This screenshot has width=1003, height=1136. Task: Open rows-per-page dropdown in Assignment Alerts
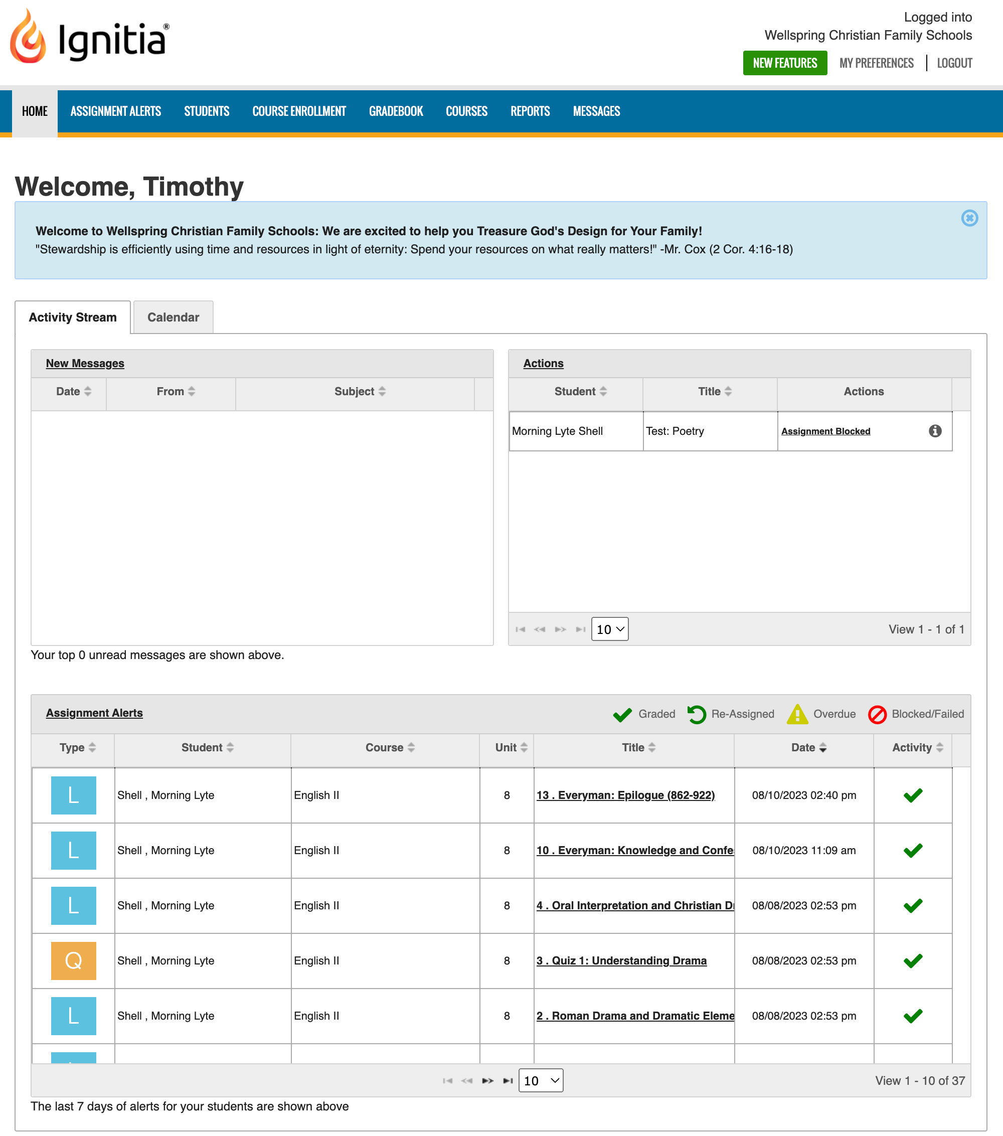pos(540,1080)
